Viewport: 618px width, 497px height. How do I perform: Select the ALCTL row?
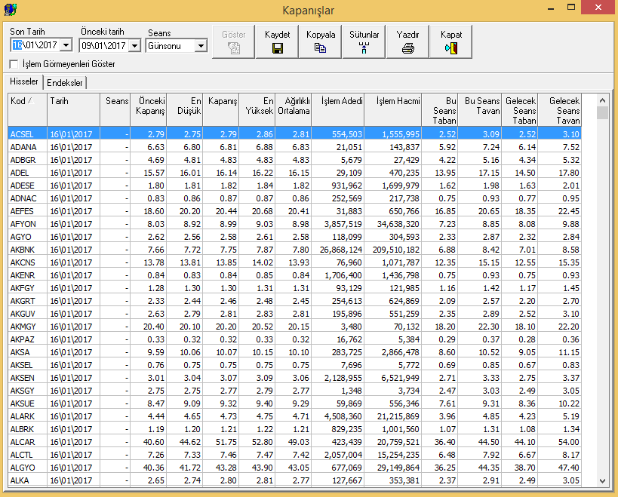pyautogui.click(x=295, y=455)
